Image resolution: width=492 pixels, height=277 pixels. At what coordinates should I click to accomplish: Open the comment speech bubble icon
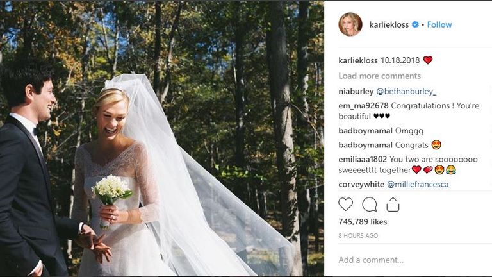[369, 205]
